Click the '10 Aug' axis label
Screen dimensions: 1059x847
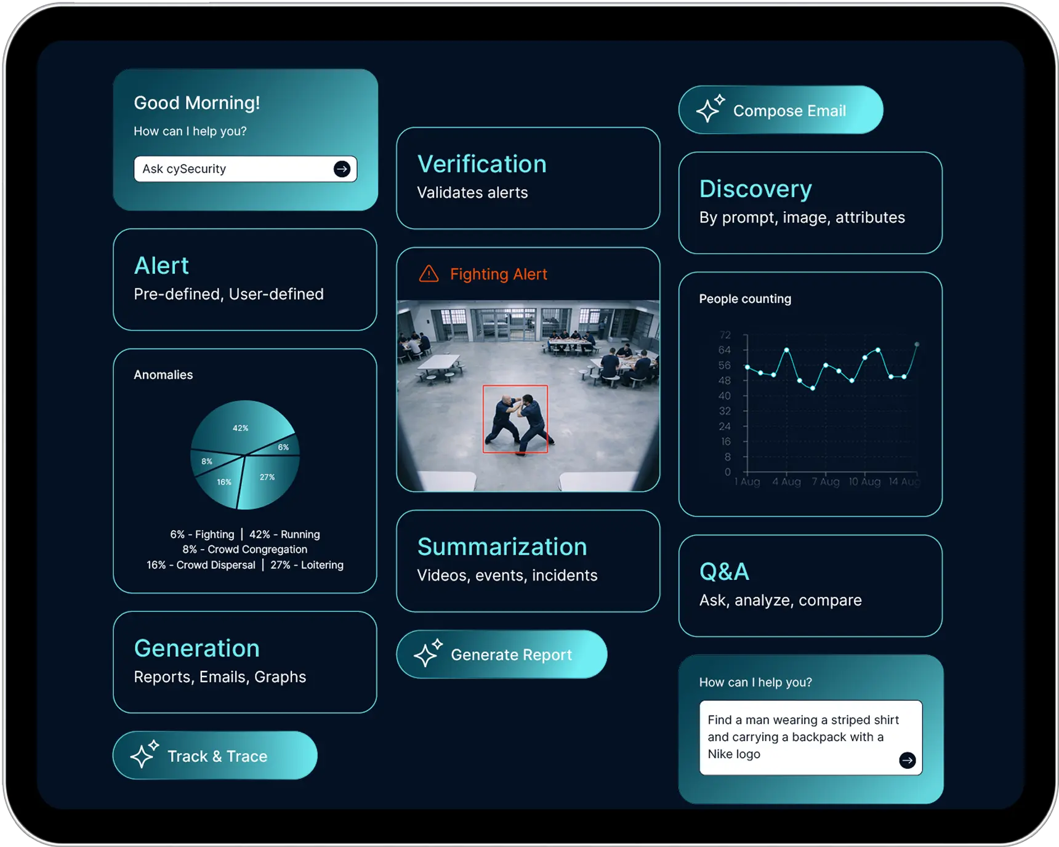pyautogui.click(x=864, y=481)
